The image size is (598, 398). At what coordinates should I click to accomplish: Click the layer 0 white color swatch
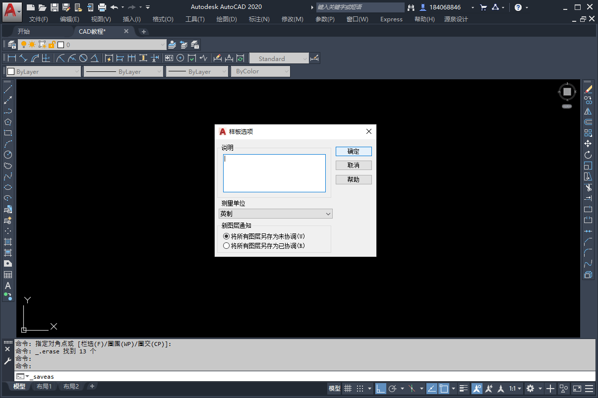coord(61,45)
